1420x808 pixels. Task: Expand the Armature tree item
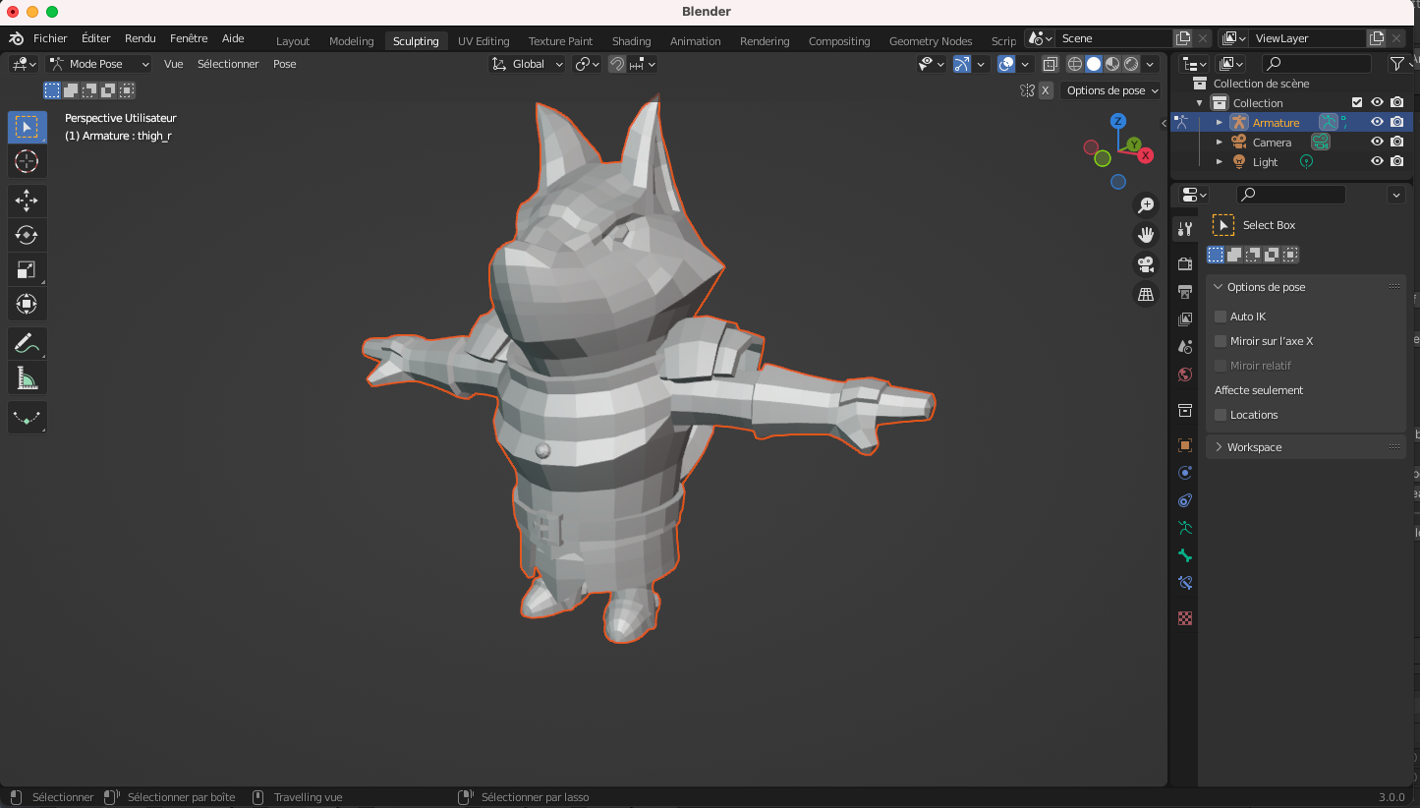coord(1220,123)
